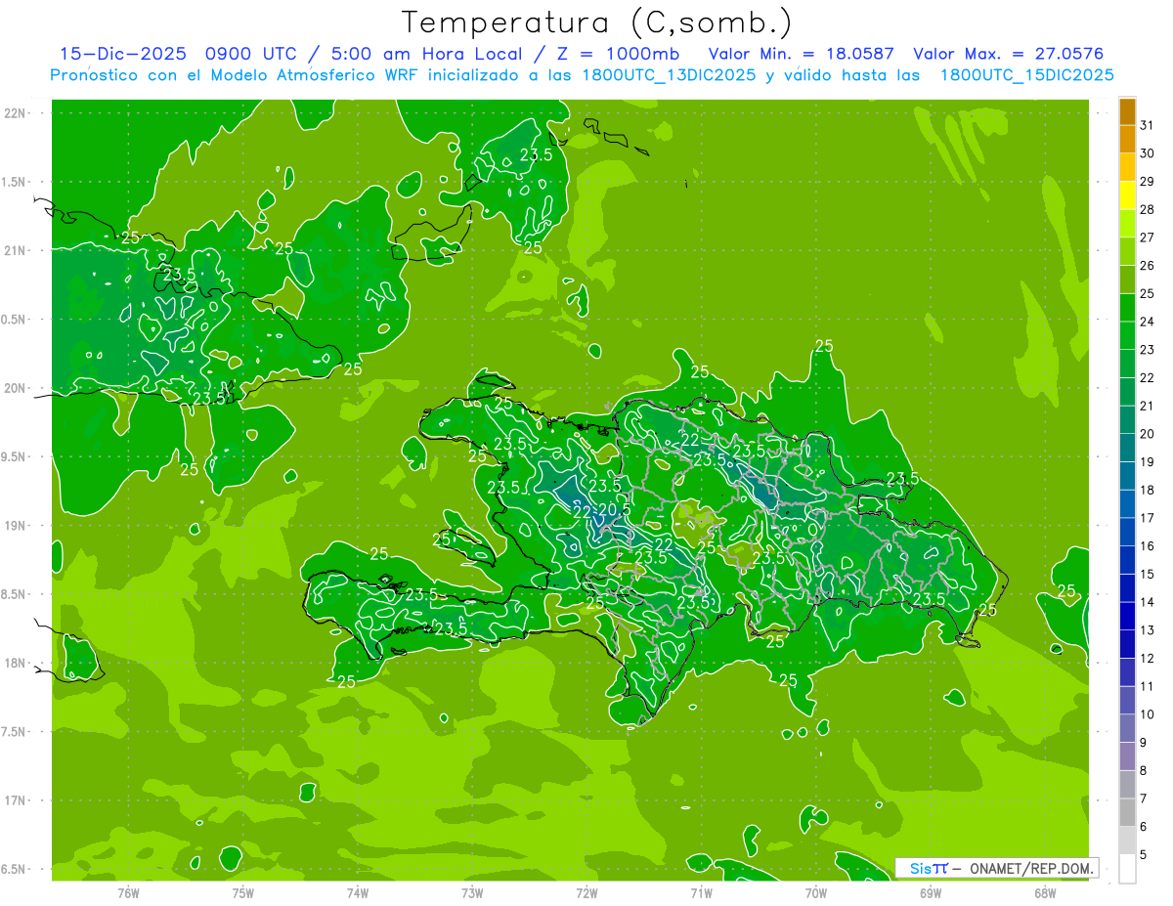This screenshot has width=1173, height=906.
Task: Click the legend color between 20 and 21
Action: 1127,420
